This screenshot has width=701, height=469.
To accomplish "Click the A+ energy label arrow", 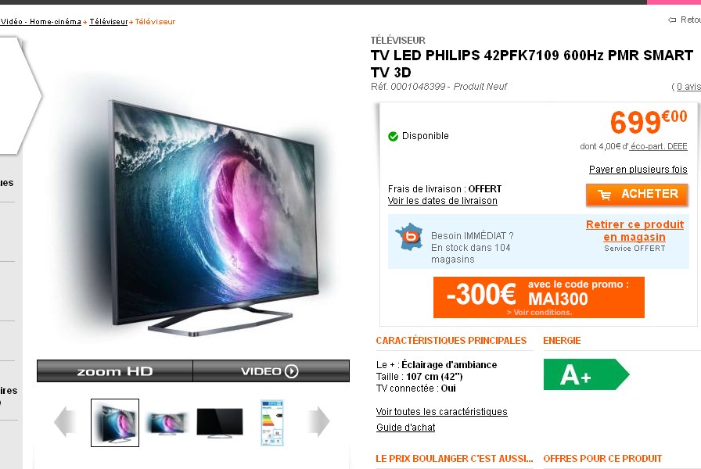I will pyautogui.click(x=586, y=374).
